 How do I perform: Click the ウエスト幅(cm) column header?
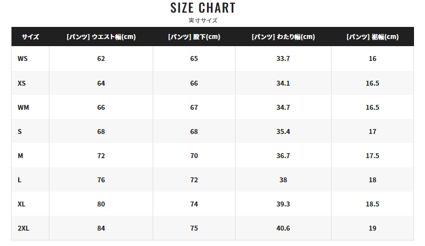(x=101, y=37)
